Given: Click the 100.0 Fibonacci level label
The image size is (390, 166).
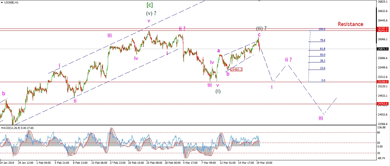Looking at the screenshot, I should (x=322, y=29).
